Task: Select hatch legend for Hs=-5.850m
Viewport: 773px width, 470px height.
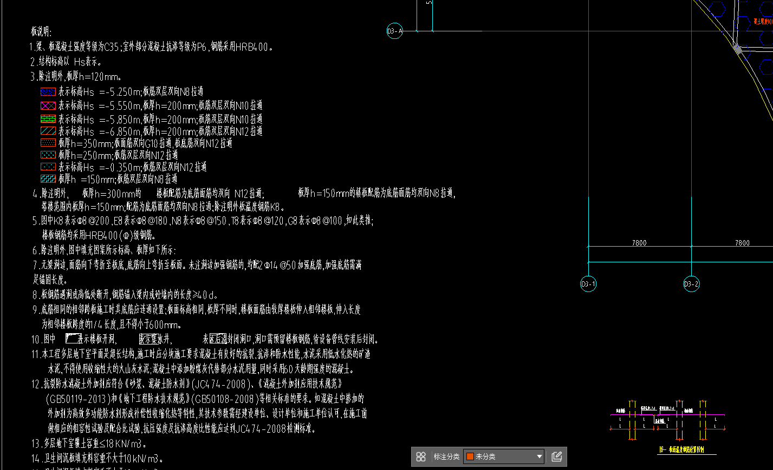Action: 48,118
